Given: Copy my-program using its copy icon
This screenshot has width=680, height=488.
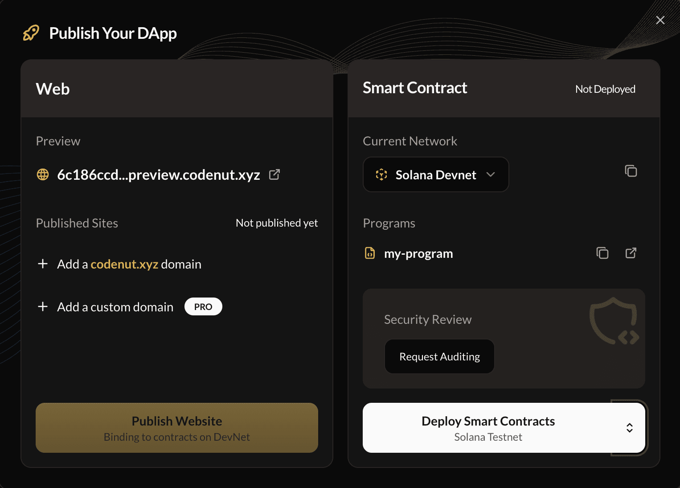Looking at the screenshot, I should click(602, 253).
